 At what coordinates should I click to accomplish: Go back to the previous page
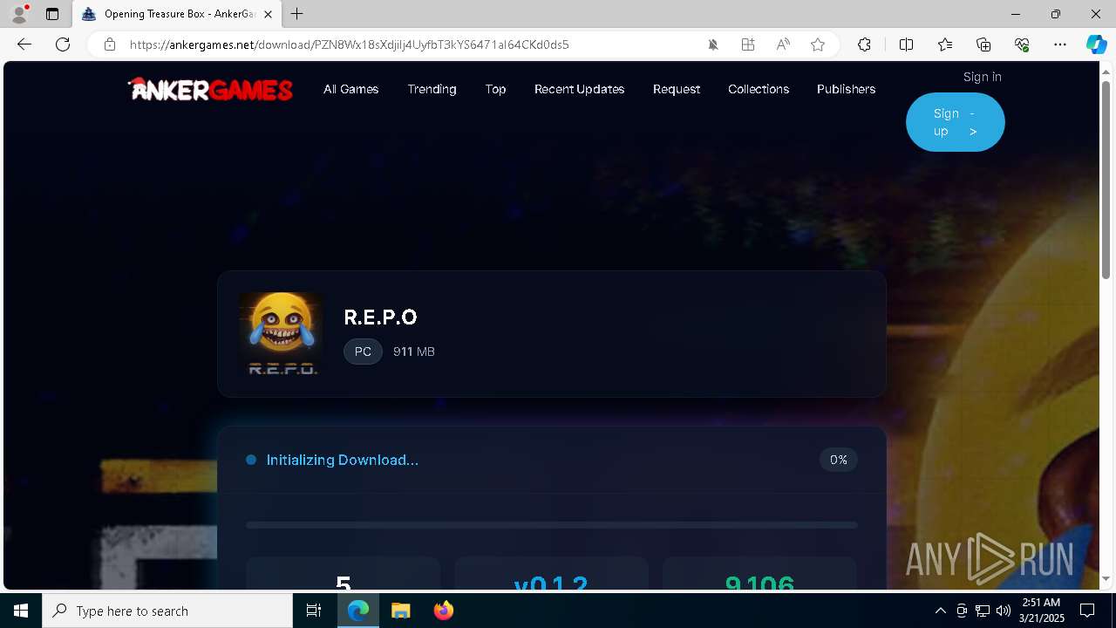coord(24,44)
